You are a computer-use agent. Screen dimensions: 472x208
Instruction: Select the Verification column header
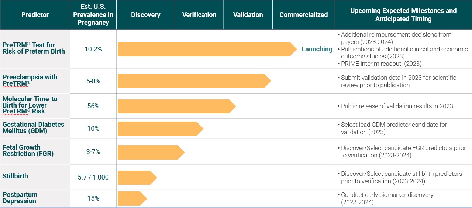click(x=199, y=15)
